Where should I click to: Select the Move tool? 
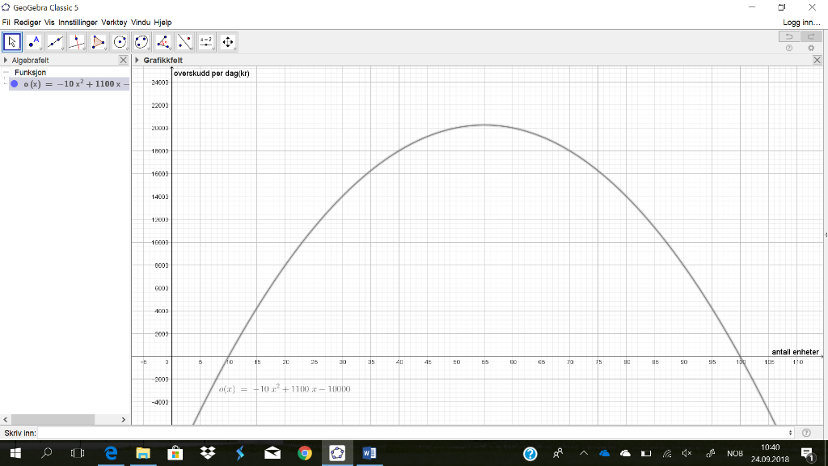[11, 41]
